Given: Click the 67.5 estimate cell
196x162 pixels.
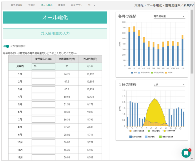Looking at the screenshot, I should (67, 82).
